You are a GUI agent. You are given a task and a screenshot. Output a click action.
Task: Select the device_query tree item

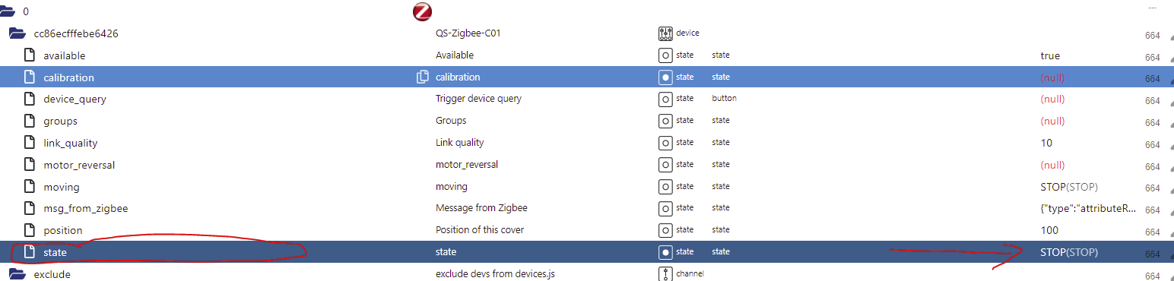75,99
